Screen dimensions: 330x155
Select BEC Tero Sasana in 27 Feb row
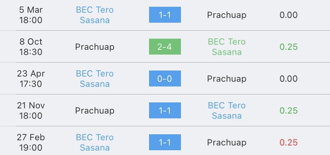click(95, 142)
